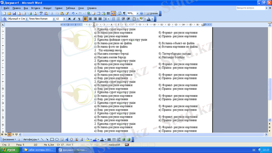
Task: Open the Вставка menu
Action: 35,7
